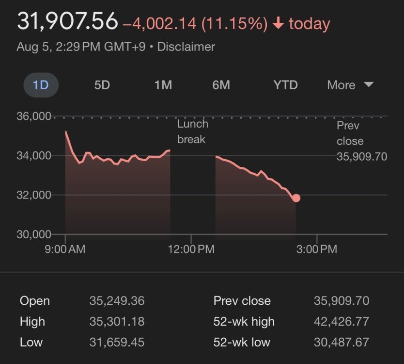Click the Low value 31,659.45

pos(117,342)
